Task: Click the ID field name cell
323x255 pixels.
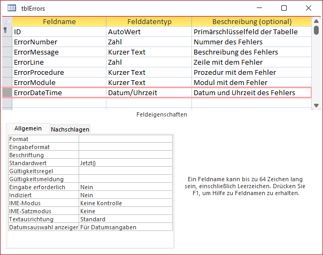Action: [x=59, y=32]
